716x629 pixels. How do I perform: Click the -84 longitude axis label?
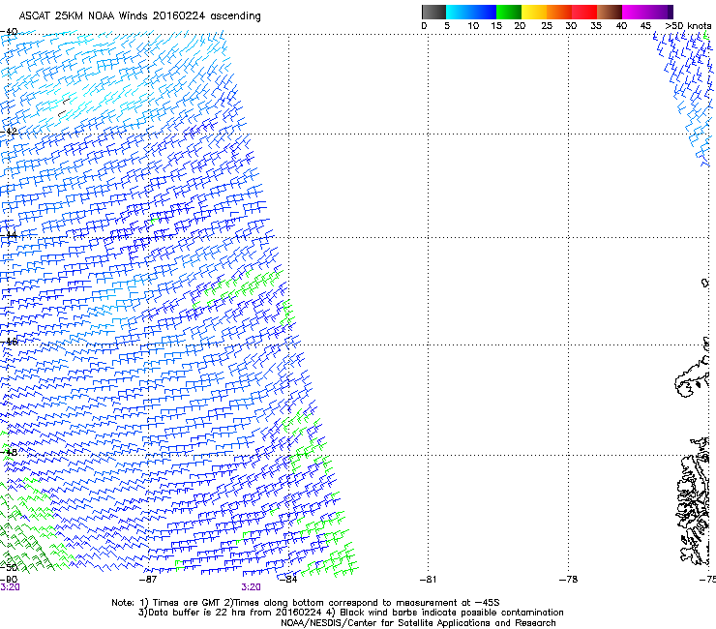(x=288, y=580)
